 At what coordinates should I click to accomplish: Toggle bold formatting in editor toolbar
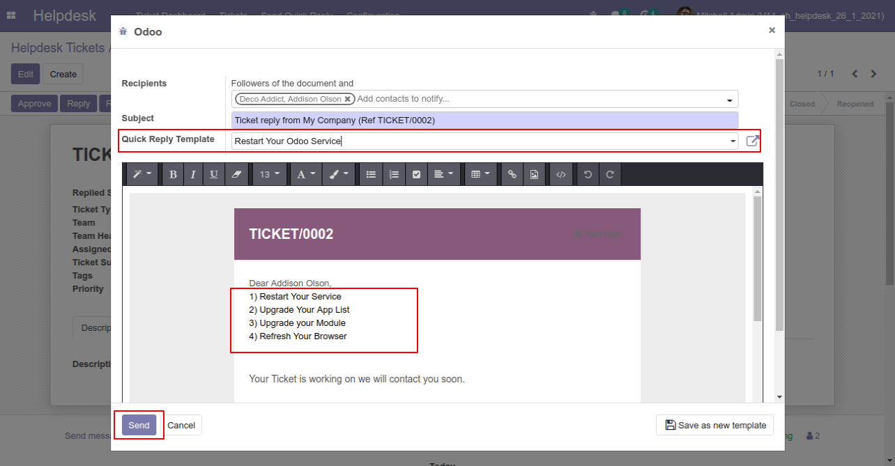click(x=173, y=175)
